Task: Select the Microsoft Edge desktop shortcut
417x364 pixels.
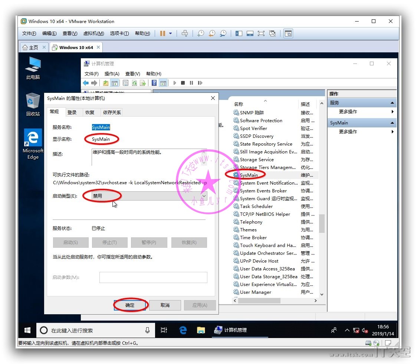Action: tap(33, 144)
